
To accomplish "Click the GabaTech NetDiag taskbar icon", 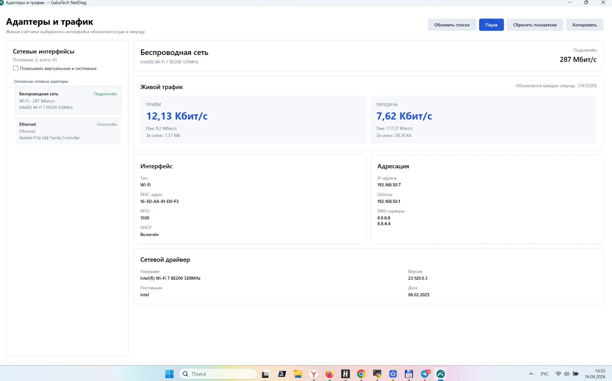I will [440, 374].
